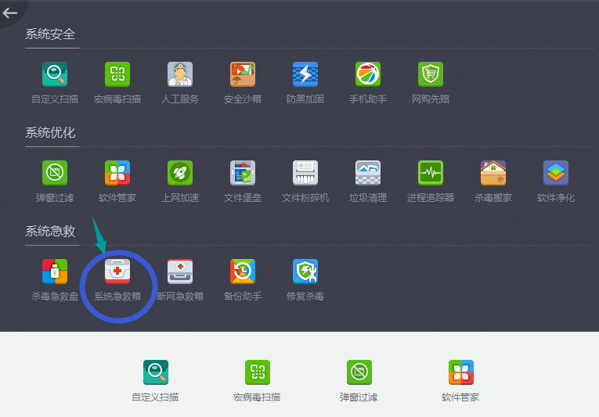Start the 备份助手 backup assistant
Viewport: 599px width, 417px height.
pyautogui.click(x=243, y=271)
